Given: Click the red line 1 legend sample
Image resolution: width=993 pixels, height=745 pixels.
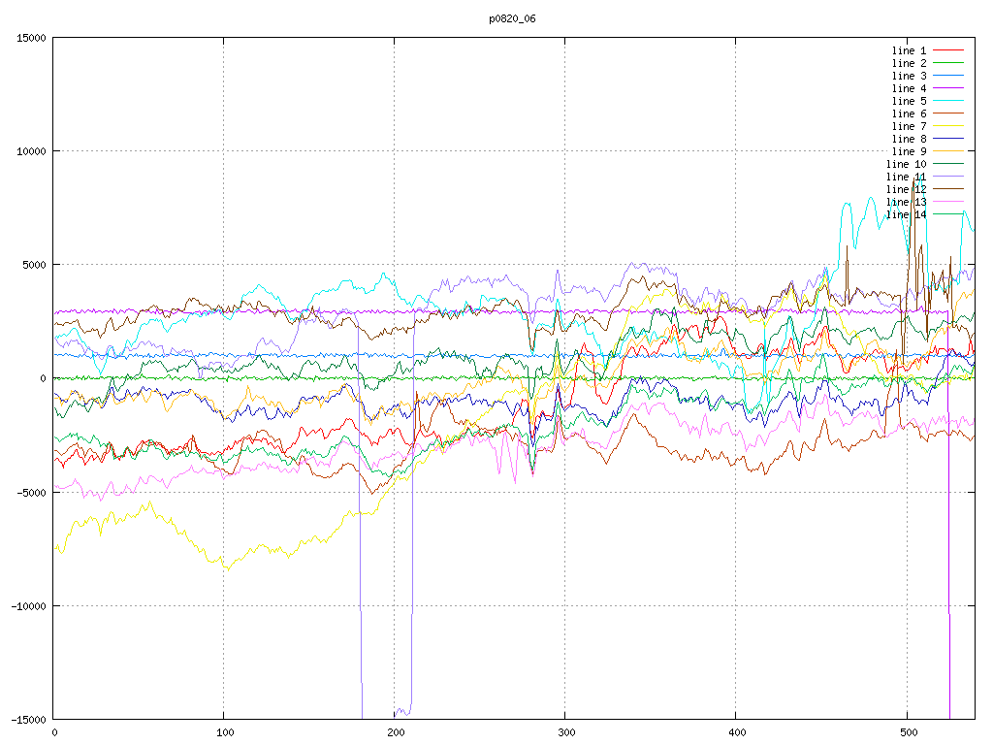Looking at the screenshot, I should (948, 50).
